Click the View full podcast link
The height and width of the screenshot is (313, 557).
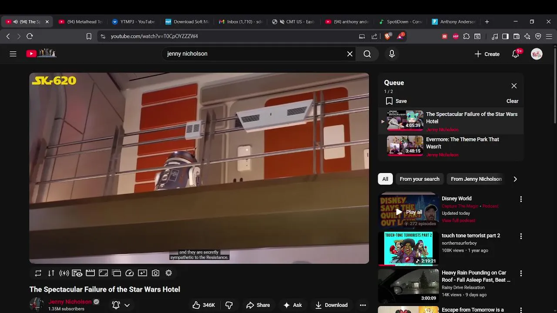458,220
